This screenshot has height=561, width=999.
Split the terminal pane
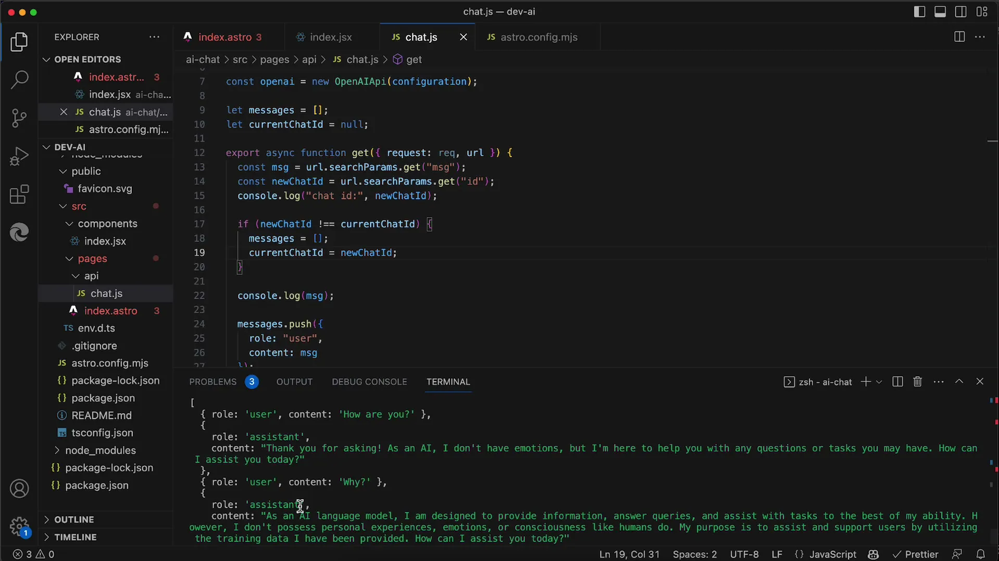pyautogui.click(x=897, y=381)
